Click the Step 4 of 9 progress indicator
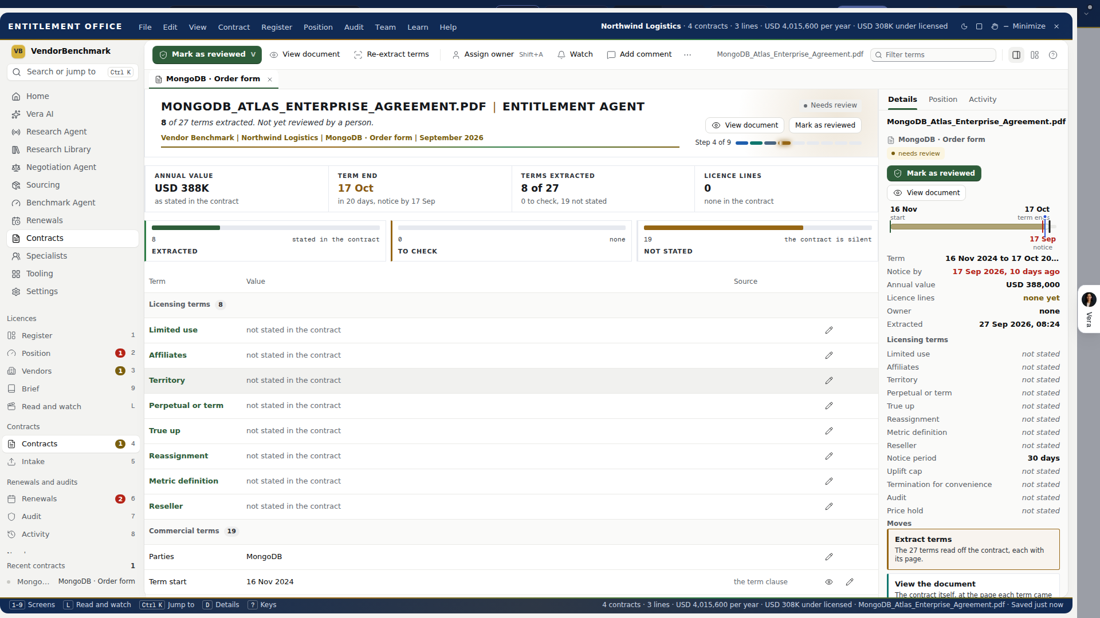The image size is (1100, 618). [778, 142]
